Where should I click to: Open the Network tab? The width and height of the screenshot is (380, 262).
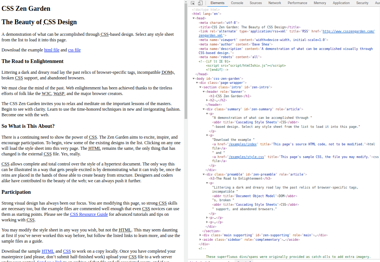point(274,3)
